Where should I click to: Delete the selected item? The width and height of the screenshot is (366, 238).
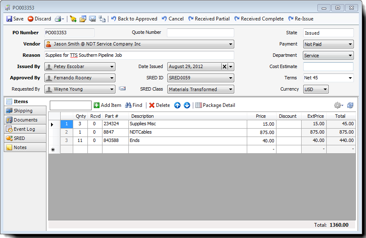tap(160, 105)
